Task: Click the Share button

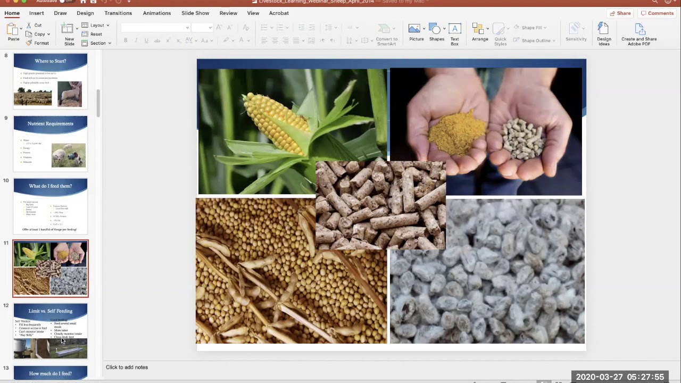Action: point(620,13)
